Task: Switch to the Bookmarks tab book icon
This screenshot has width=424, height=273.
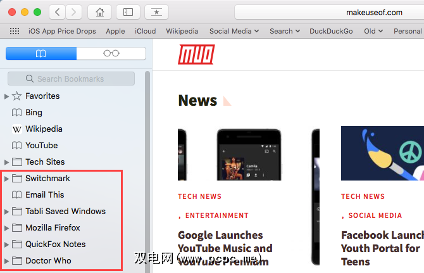Action: click(41, 53)
